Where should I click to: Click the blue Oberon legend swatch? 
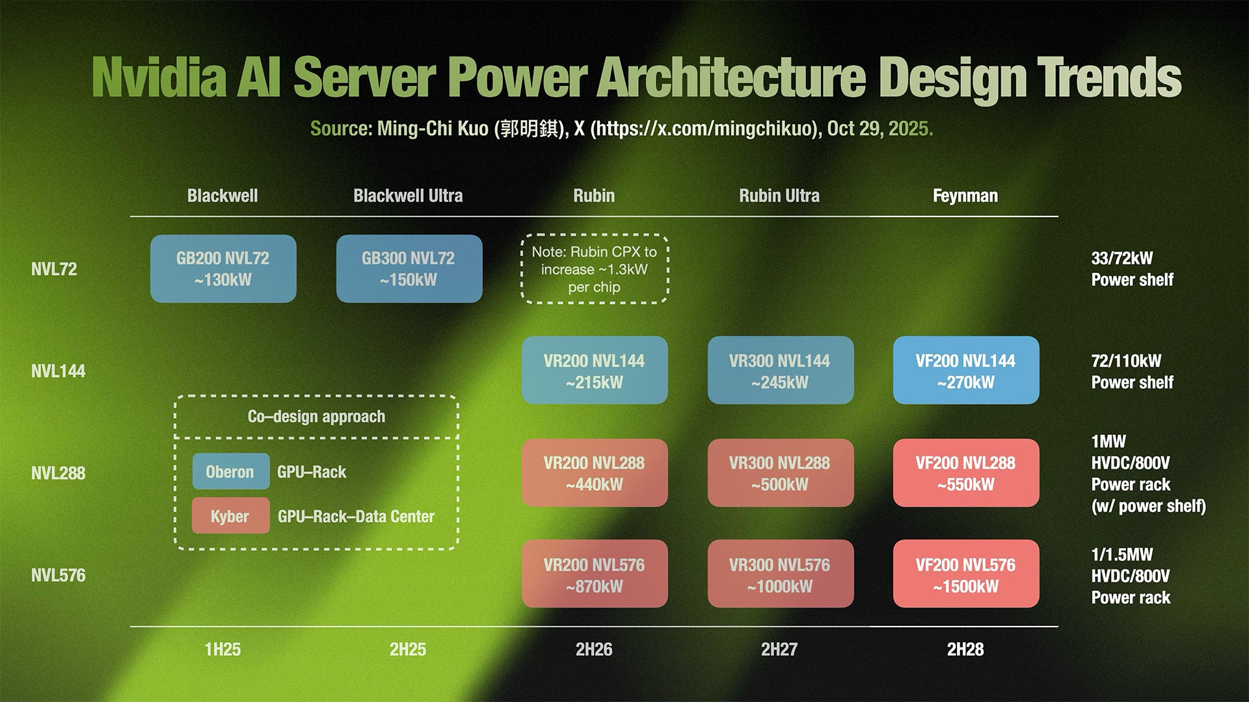(230, 471)
